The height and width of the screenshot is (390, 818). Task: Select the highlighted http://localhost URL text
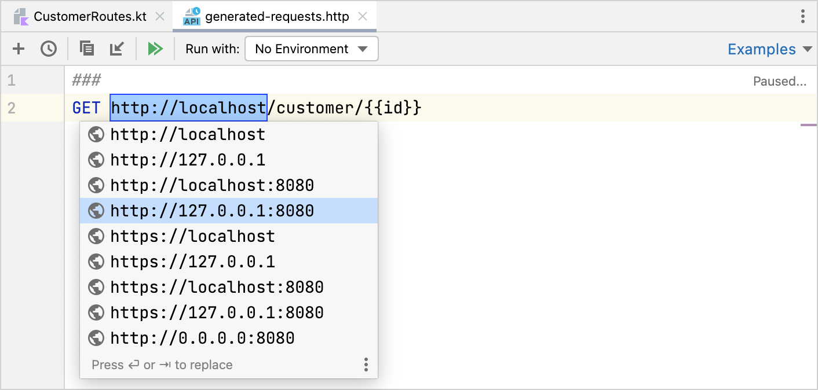pyautogui.click(x=188, y=108)
